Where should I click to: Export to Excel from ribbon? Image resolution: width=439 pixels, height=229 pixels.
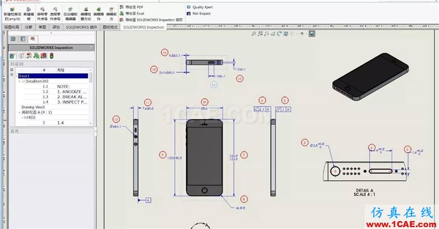132,13
